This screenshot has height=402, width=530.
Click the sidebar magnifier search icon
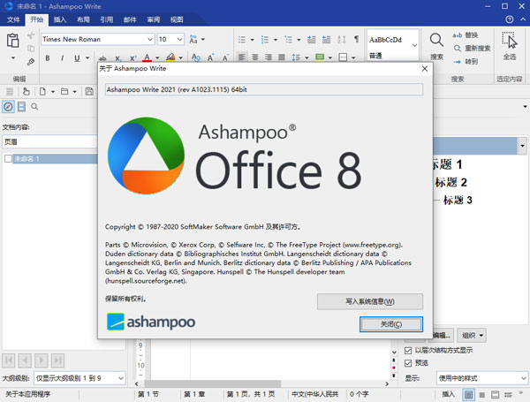point(34,106)
